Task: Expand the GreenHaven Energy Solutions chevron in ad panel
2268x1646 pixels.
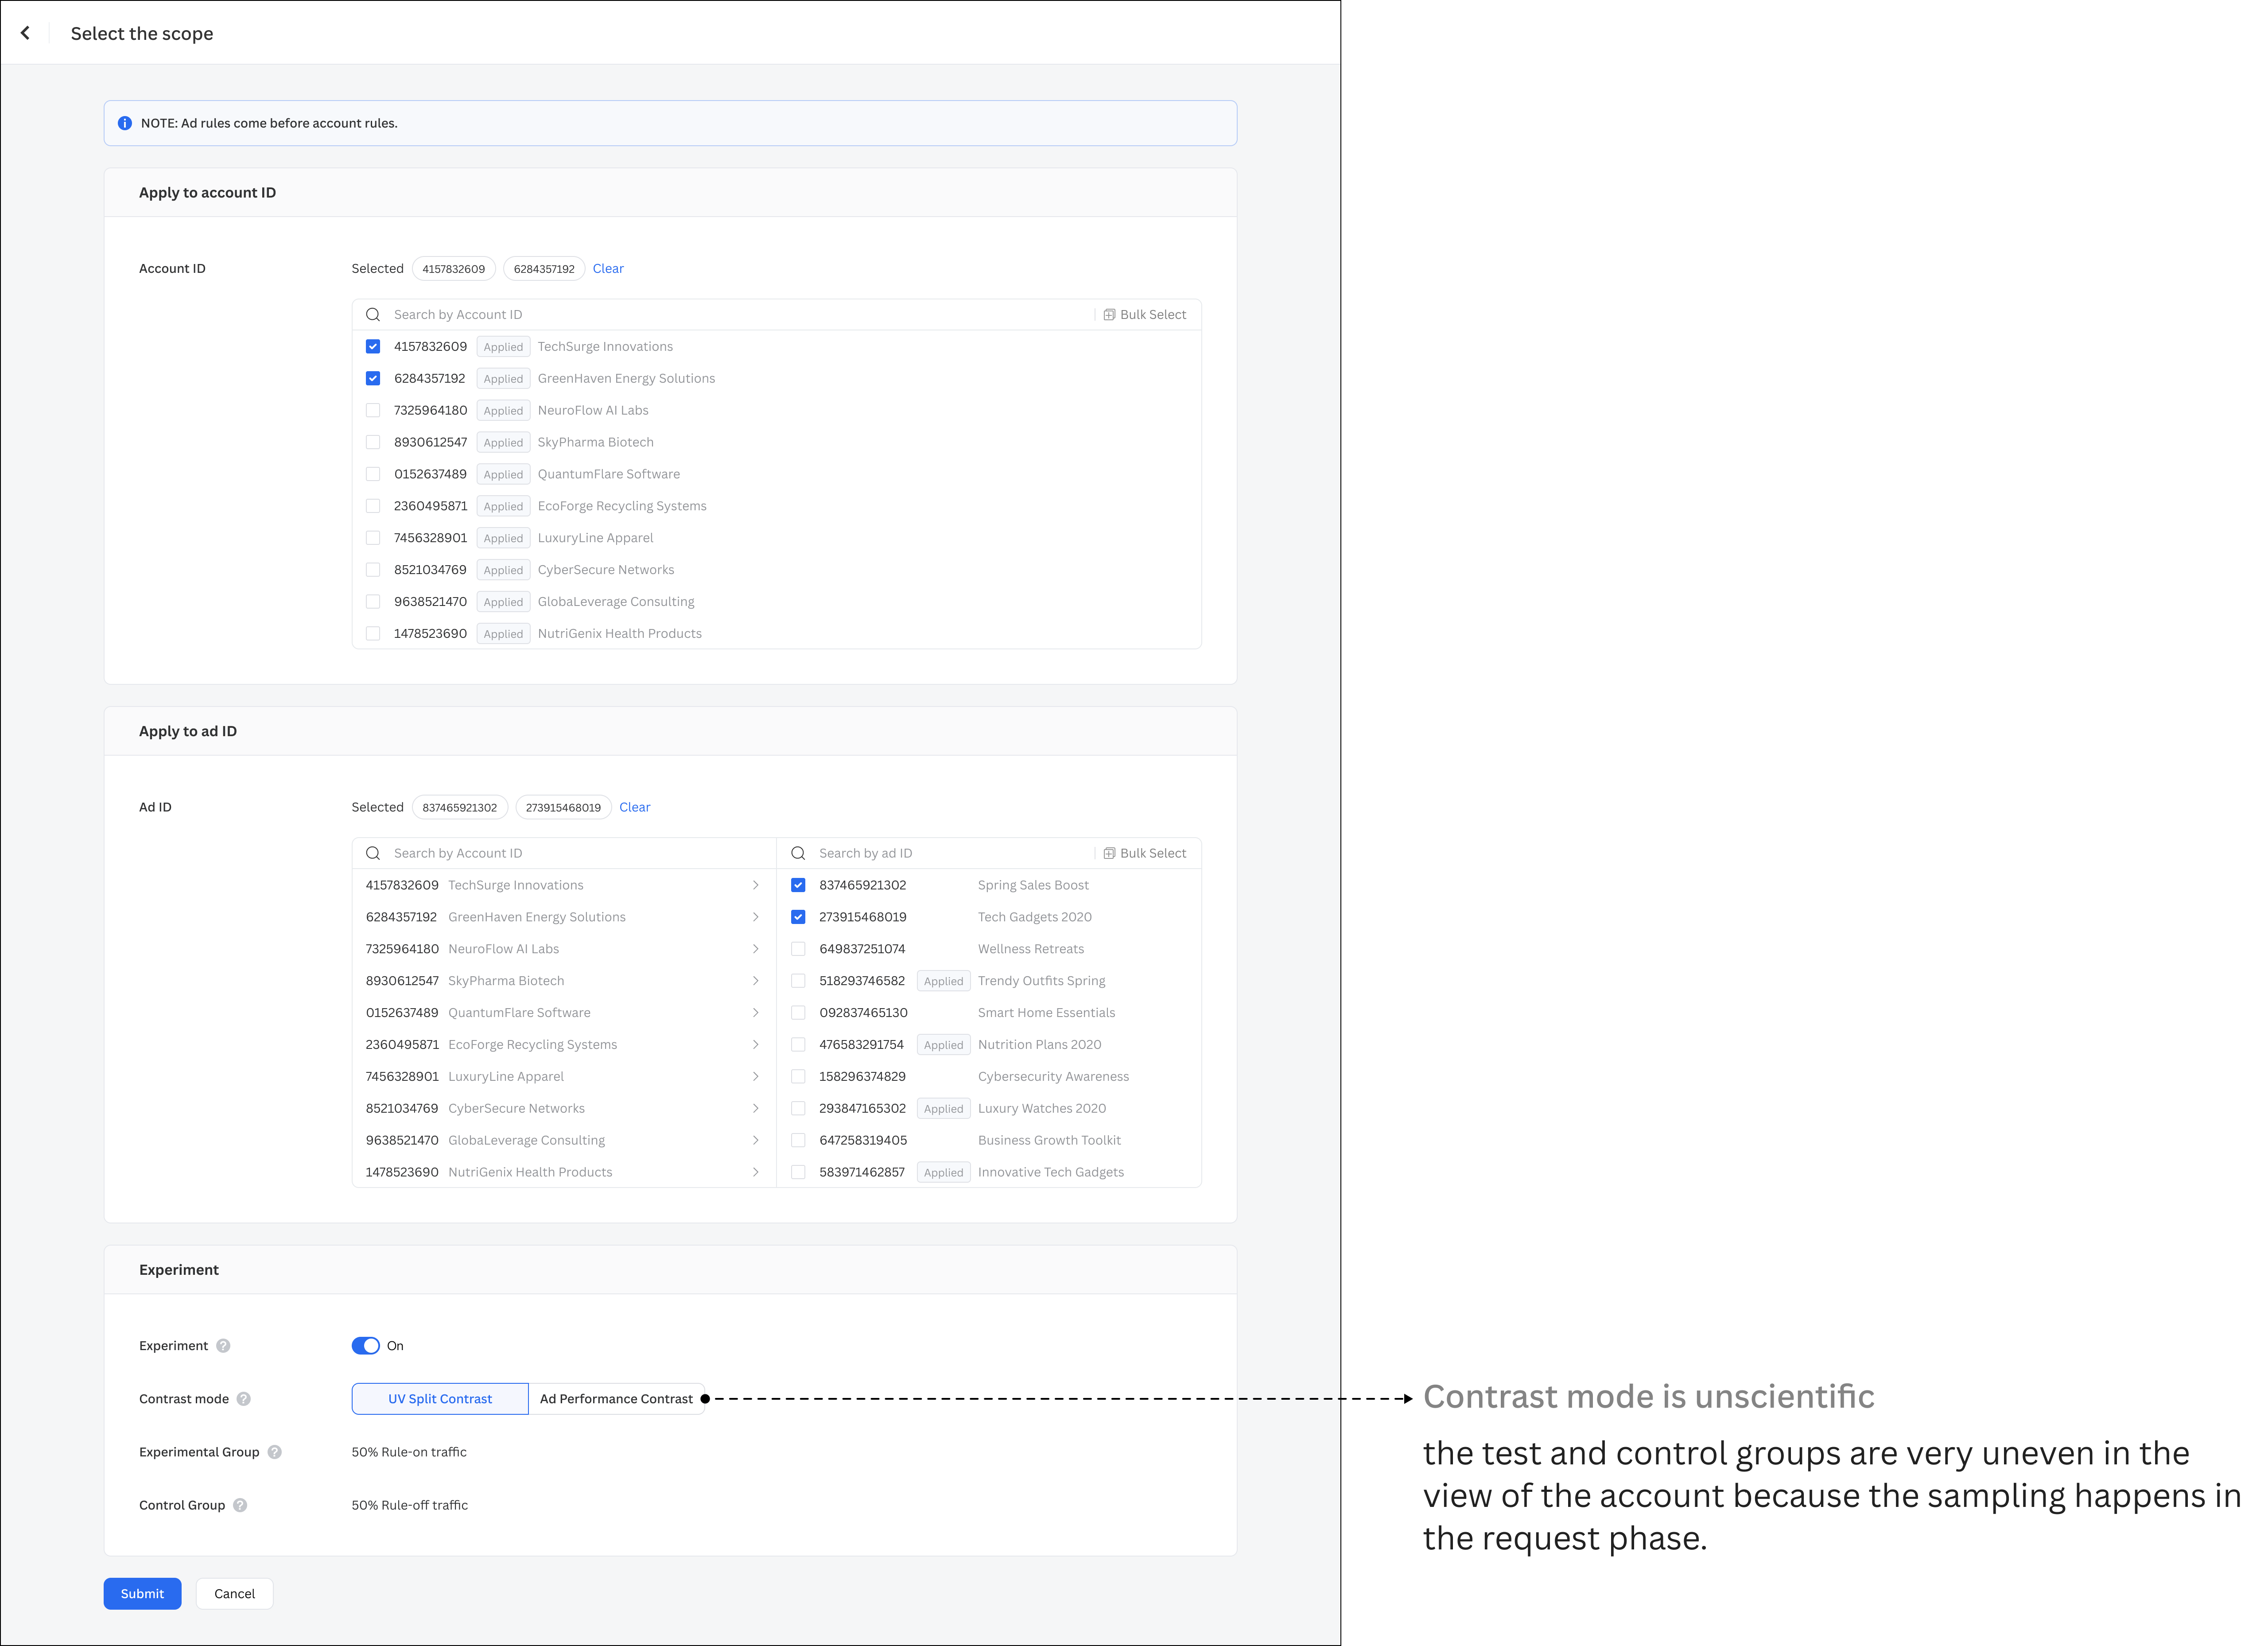Action: click(x=756, y=917)
